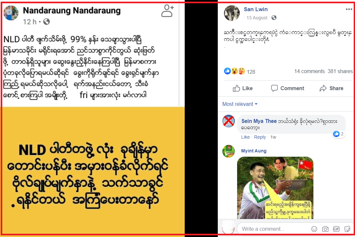355x237 pixels.
Task: Open the image in Myint Aung's comment
Action: point(275,188)
